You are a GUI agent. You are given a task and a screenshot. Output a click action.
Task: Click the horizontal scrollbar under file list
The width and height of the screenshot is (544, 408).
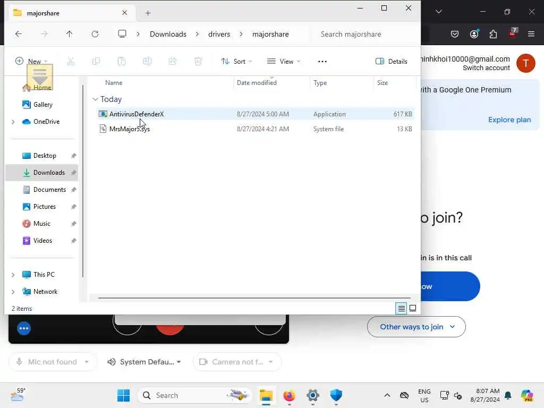(x=254, y=298)
